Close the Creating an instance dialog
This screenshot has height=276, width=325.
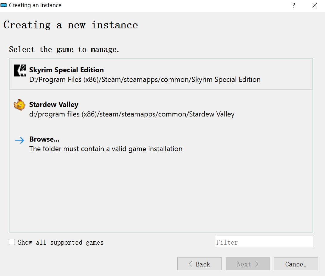tap(315, 5)
